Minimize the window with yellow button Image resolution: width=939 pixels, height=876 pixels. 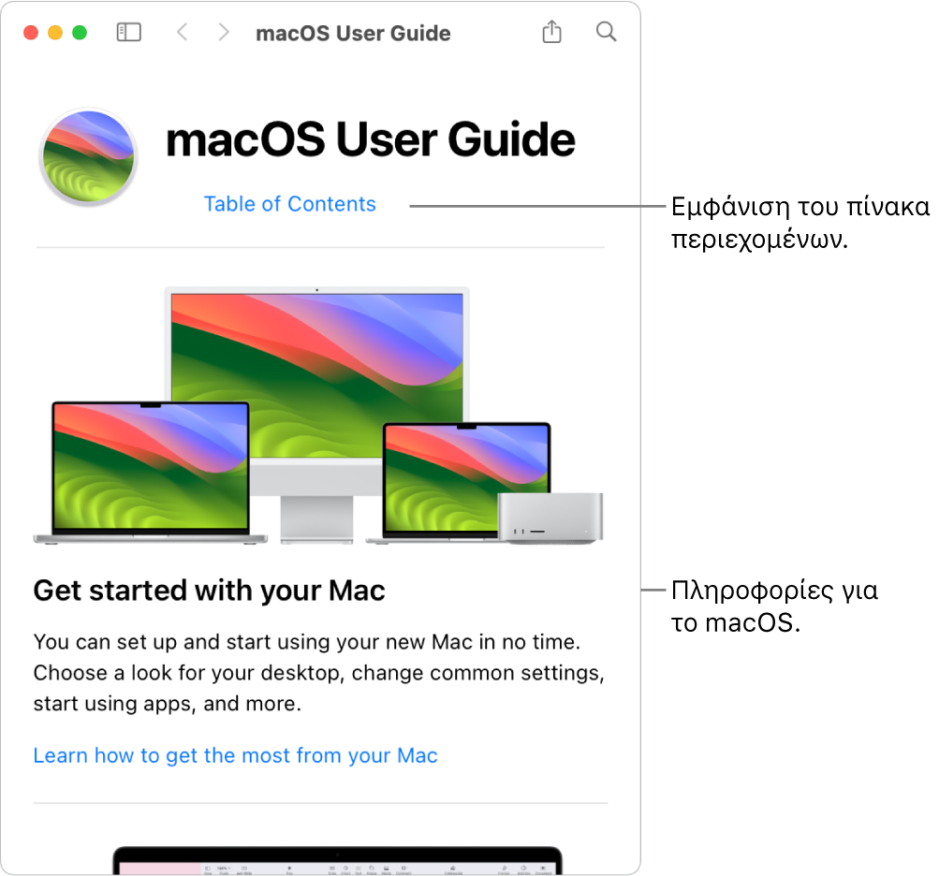[55, 33]
